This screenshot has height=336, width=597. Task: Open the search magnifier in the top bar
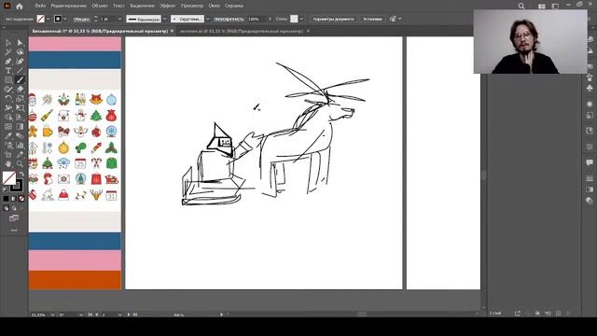coord(521,7)
